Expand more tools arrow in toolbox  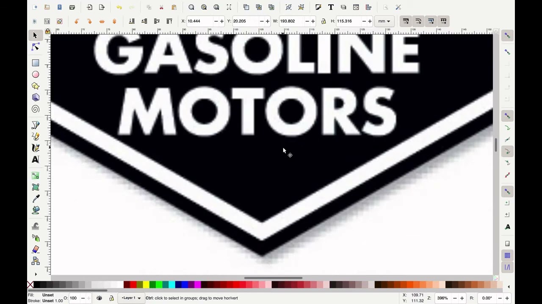36,274
